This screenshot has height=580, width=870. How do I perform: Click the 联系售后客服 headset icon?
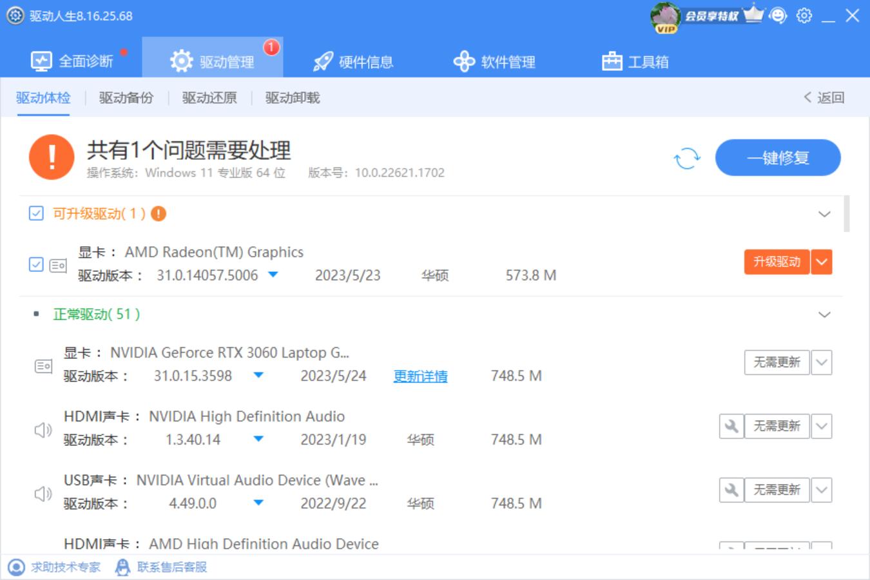(x=122, y=567)
